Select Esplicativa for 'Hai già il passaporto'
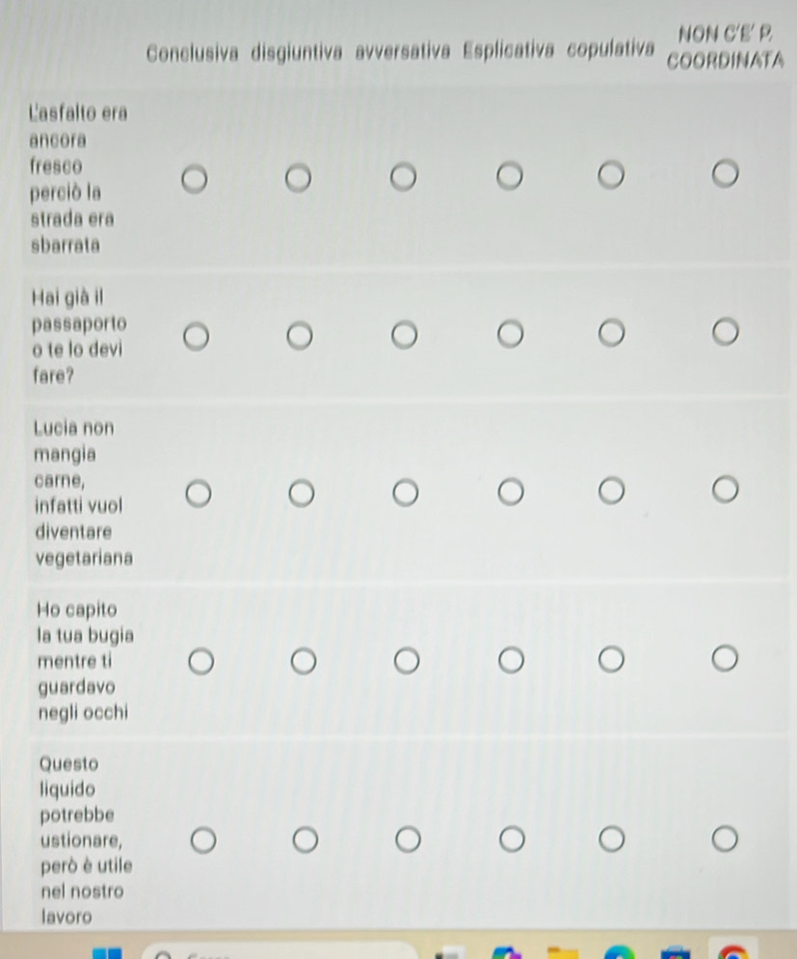The width and height of the screenshot is (797, 959). point(510,333)
